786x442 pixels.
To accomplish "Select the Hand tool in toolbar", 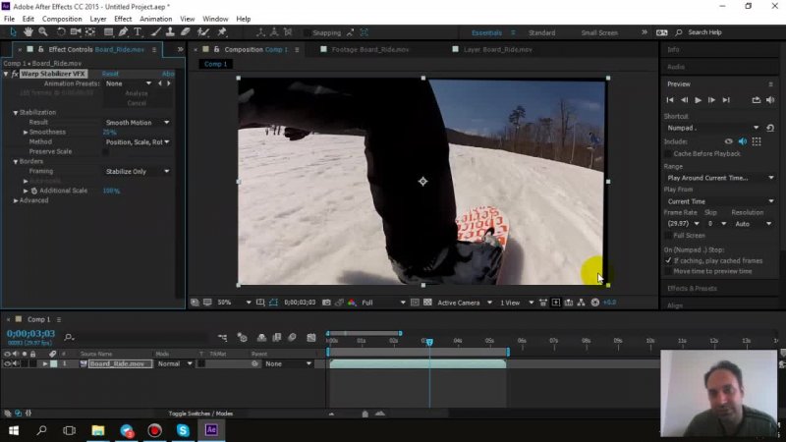I will tap(28, 32).
